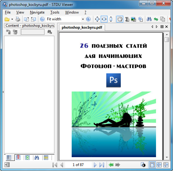Click the green swap arrows icon

156,19
